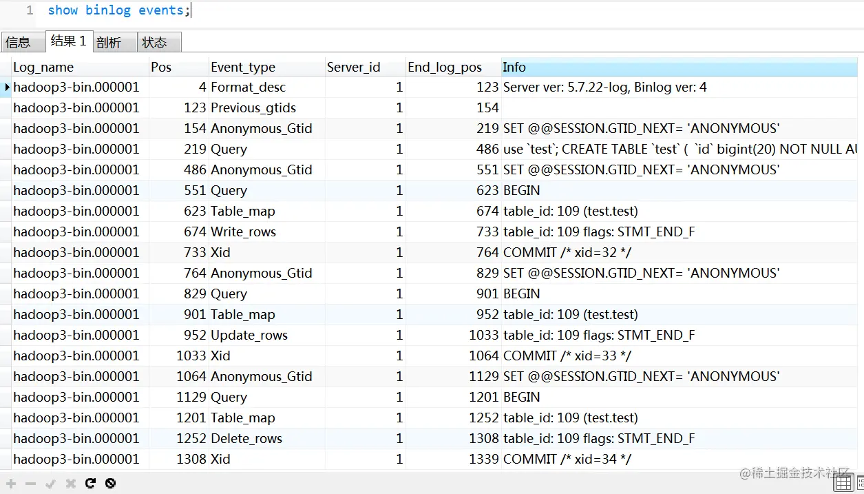Open the 状态 tab
This screenshot has width=864, height=494.
pos(160,42)
